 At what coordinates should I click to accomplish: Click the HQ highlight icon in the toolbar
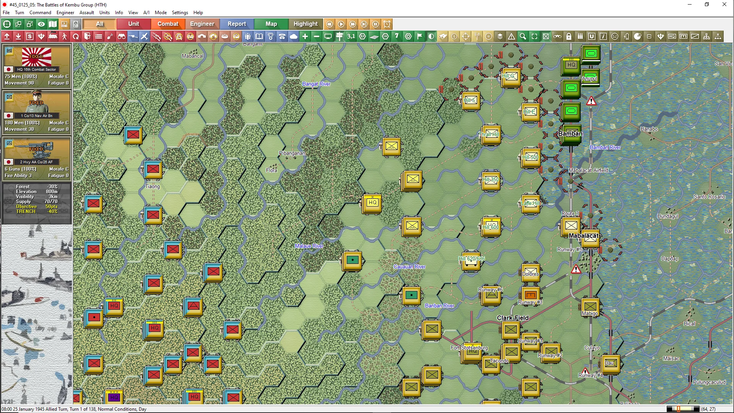click(672, 37)
